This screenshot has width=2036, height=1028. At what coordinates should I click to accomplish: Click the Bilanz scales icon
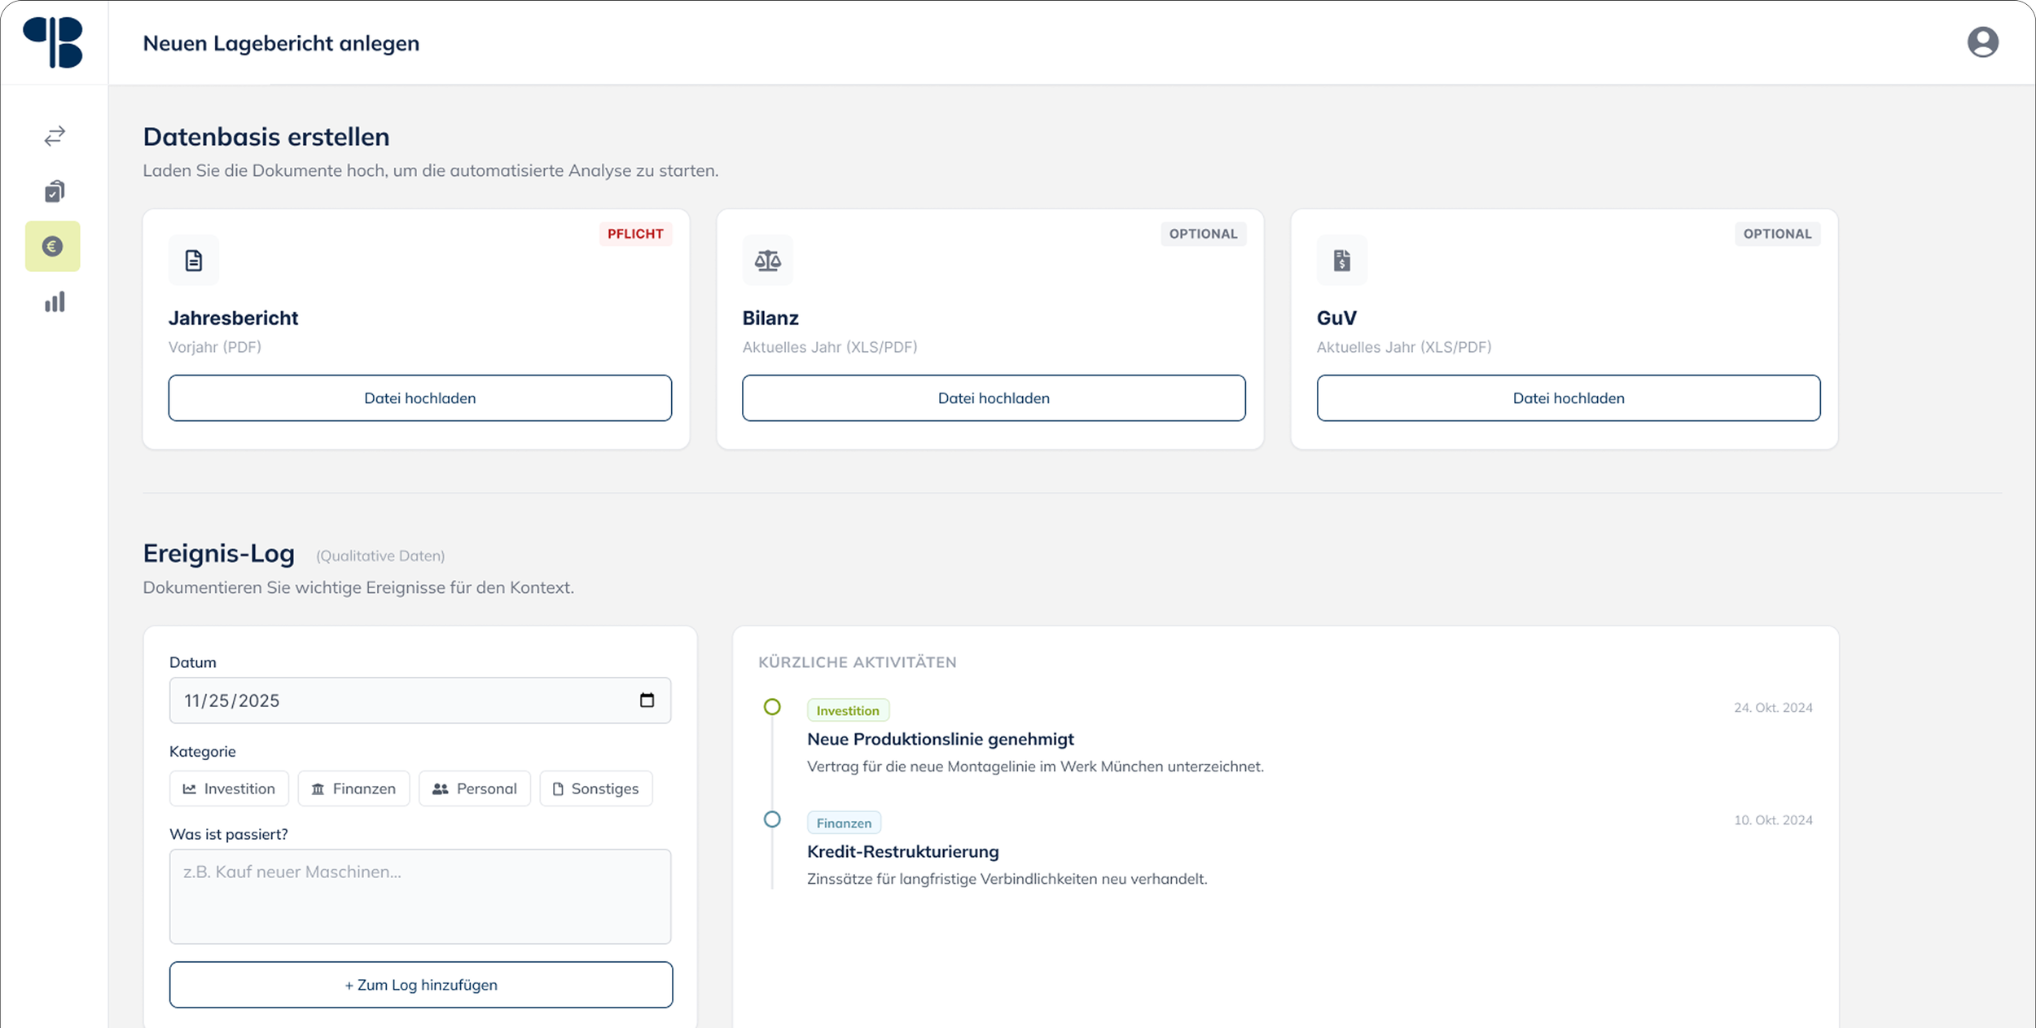pos(767,261)
